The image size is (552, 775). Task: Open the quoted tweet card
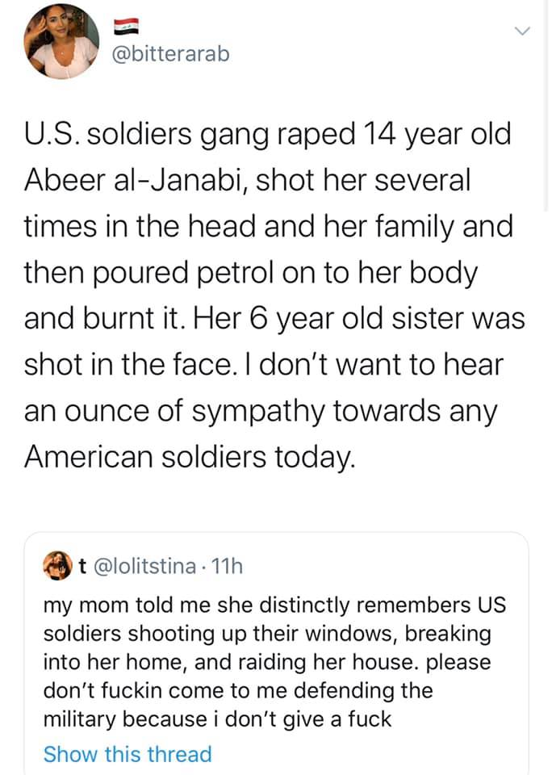[276, 653]
